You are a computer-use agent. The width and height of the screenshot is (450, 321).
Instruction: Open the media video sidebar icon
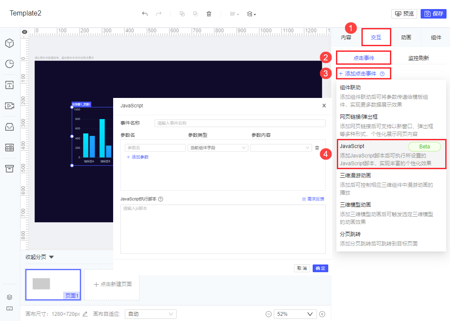10,106
